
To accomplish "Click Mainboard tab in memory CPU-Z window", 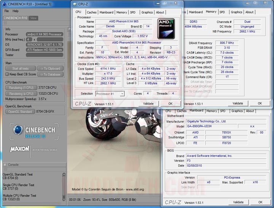I will [x=196, y=12].
